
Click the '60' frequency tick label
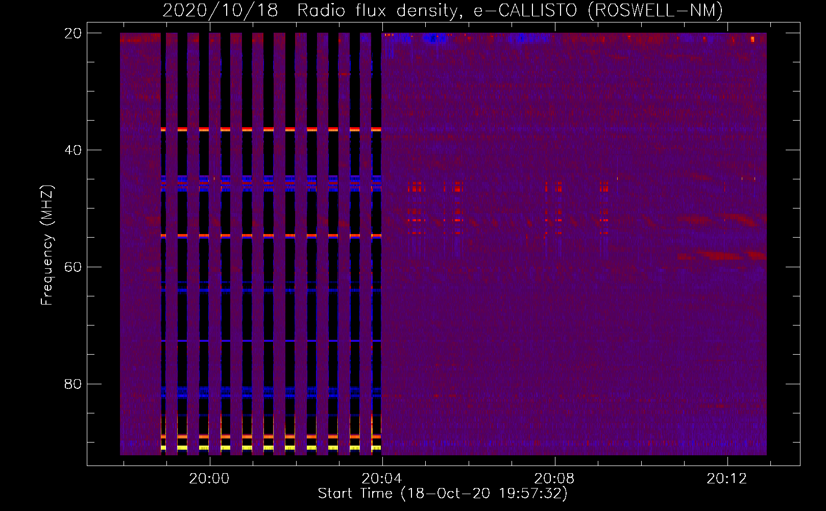(73, 267)
